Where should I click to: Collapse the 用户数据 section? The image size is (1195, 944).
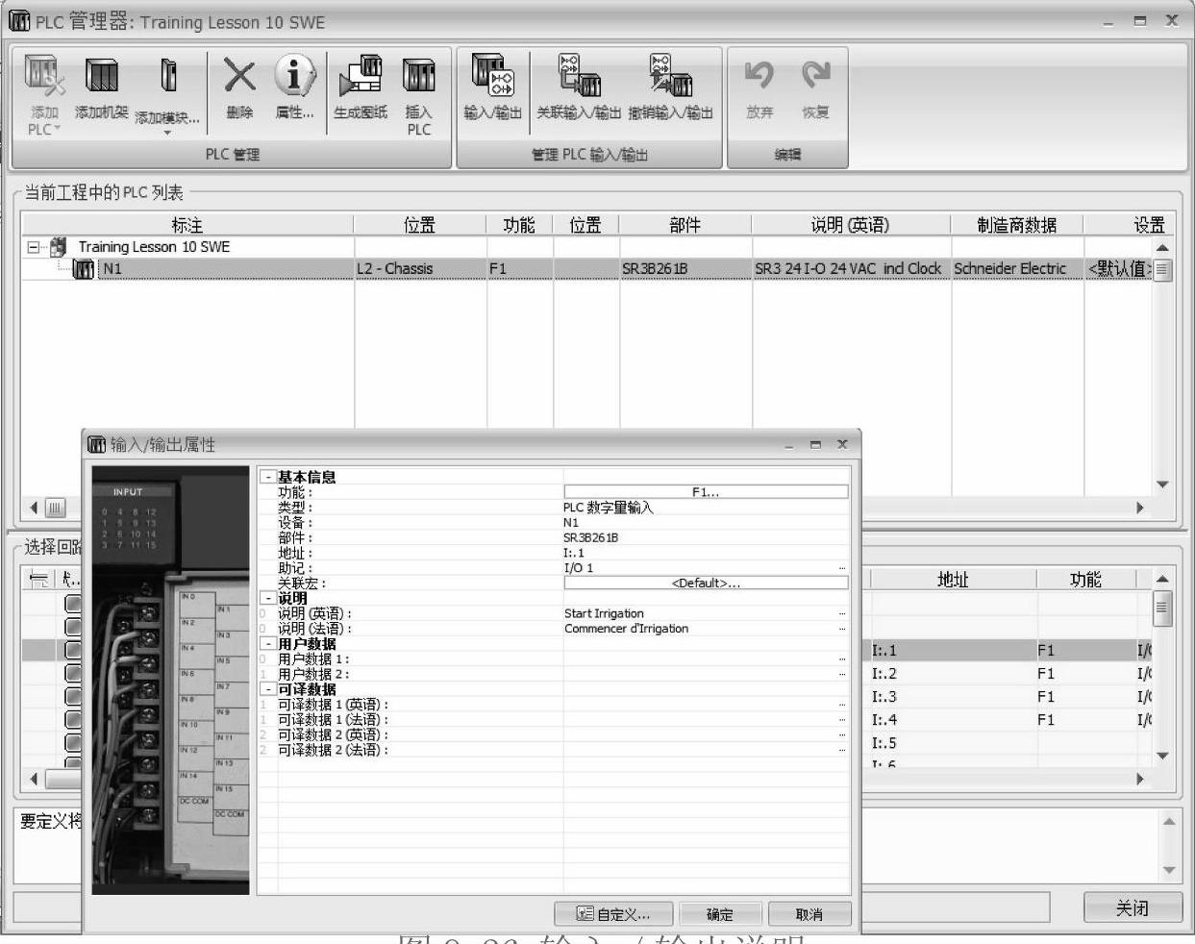coord(268,644)
